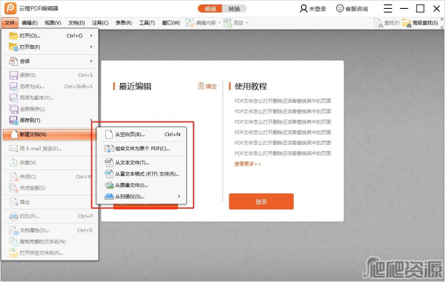The width and height of the screenshot is (445, 282).
Task: Click the 另存为副本(Y) icon
Action: (x=13, y=98)
